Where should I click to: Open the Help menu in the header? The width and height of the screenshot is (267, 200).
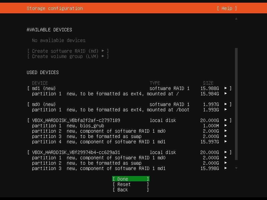[227, 8]
